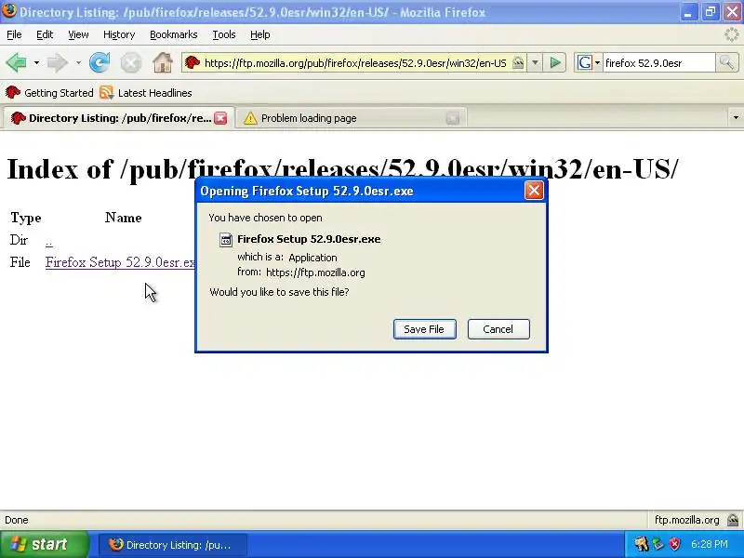The image size is (744, 558).
Task: Open the Windows Start menu
Action: pos(45,544)
